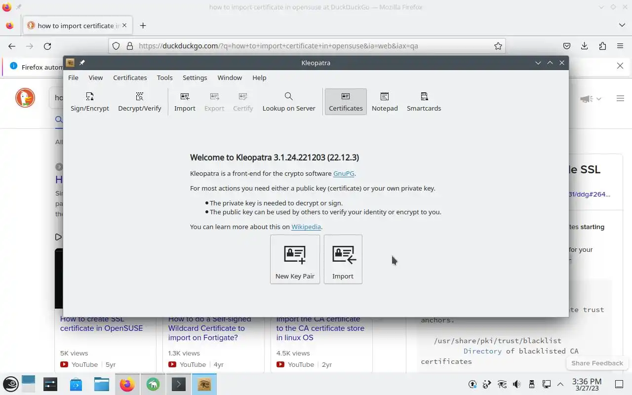Reload the Firefox page

[47, 46]
